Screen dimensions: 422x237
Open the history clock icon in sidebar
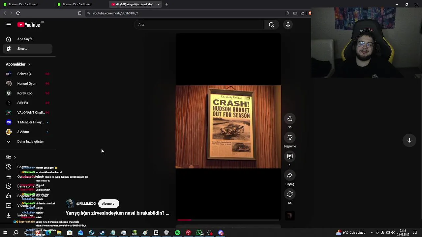coord(9,167)
